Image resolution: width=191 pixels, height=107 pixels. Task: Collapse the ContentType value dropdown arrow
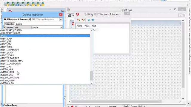[x=61, y=27]
